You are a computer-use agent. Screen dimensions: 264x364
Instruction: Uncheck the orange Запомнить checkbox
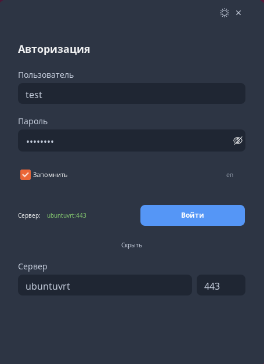click(26, 175)
